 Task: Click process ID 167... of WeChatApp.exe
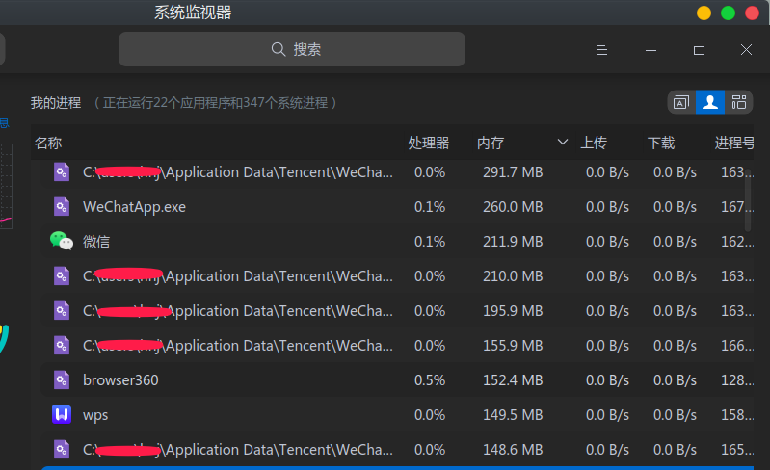click(737, 206)
